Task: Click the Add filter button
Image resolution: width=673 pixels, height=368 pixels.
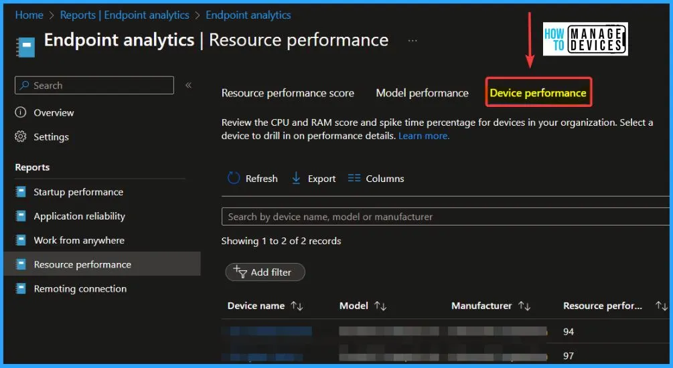Action: [x=265, y=272]
